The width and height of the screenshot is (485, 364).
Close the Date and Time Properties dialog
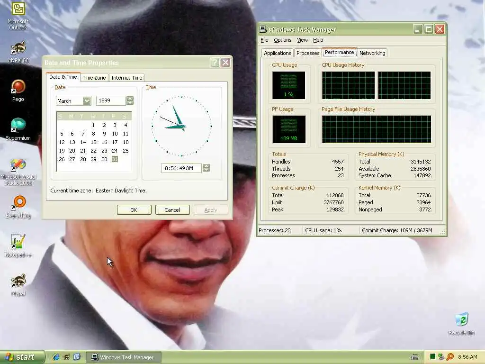[x=226, y=63]
